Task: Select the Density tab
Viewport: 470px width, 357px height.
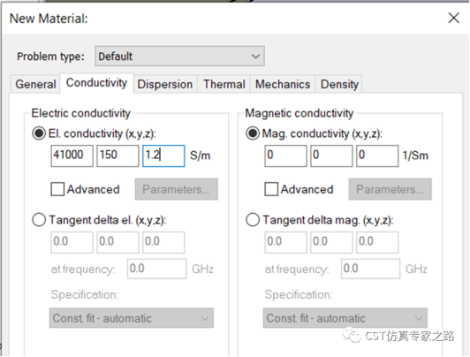Action: pos(339,84)
